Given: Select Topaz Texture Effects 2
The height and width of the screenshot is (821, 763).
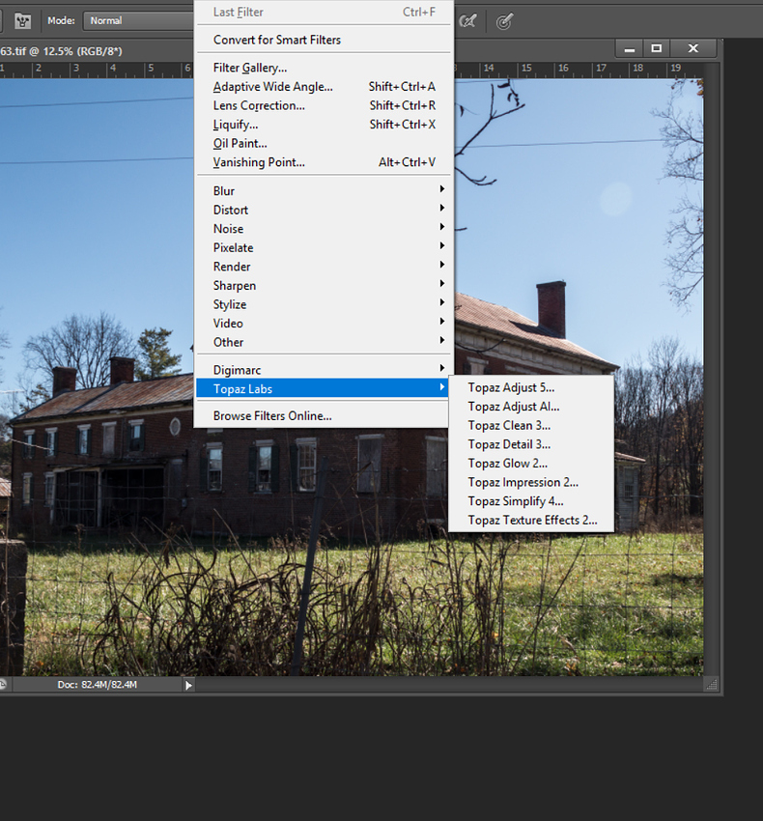Looking at the screenshot, I should pyautogui.click(x=532, y=521).
